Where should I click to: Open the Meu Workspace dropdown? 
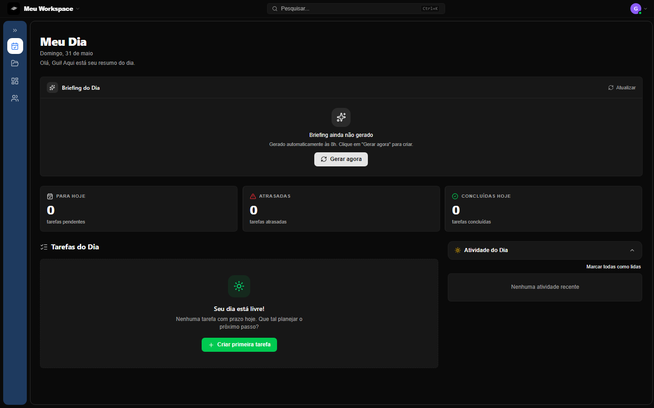pyautogui.click(x=52, y=9)
